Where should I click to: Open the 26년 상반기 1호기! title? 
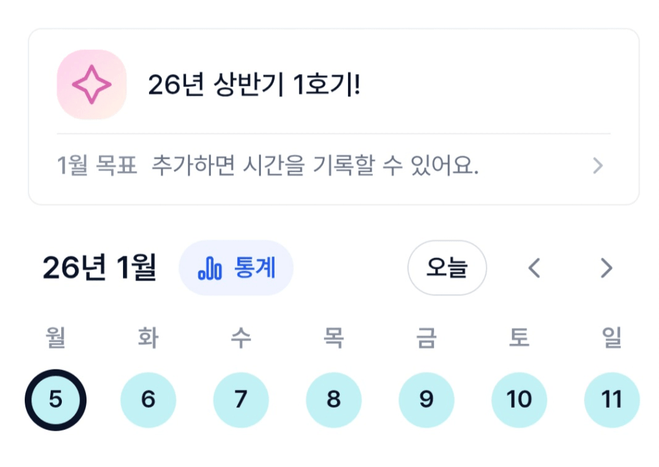click(x=254, y=85)
